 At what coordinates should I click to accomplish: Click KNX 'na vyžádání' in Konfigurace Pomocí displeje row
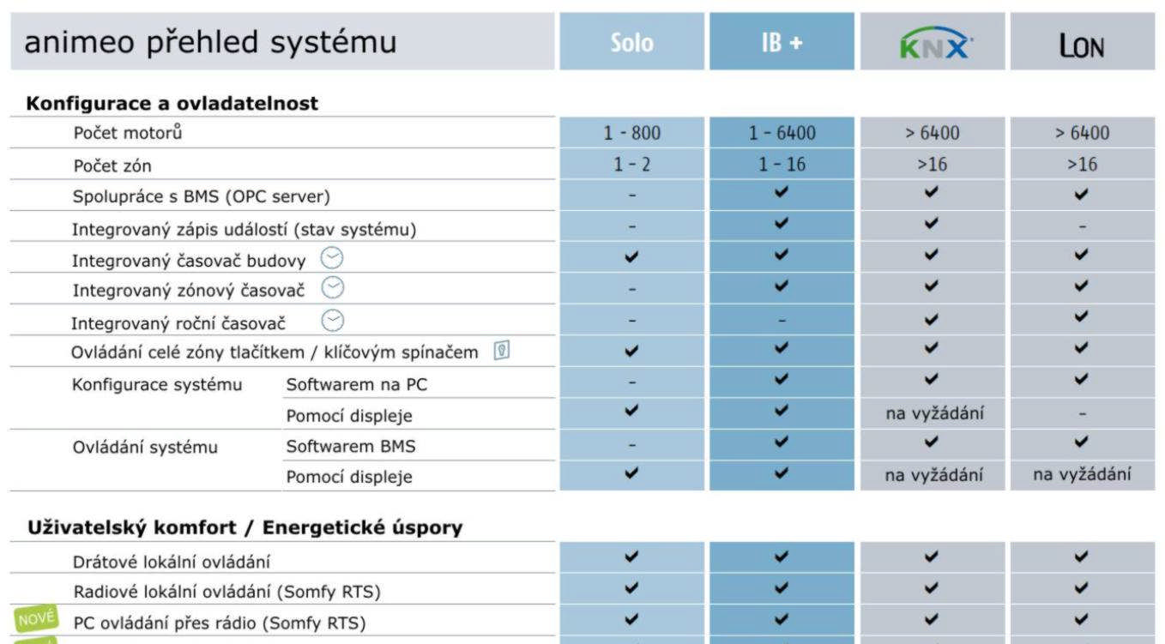point(933,416)
